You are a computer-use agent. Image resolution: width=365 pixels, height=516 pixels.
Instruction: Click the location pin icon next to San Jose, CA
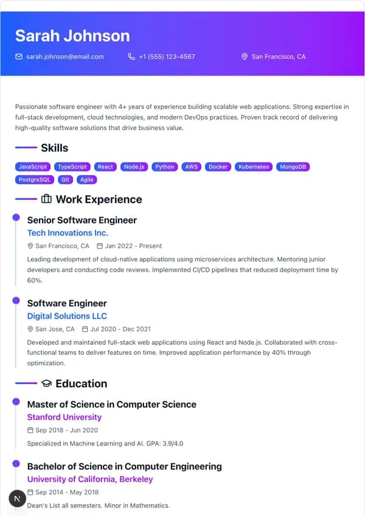click(30, 329)
